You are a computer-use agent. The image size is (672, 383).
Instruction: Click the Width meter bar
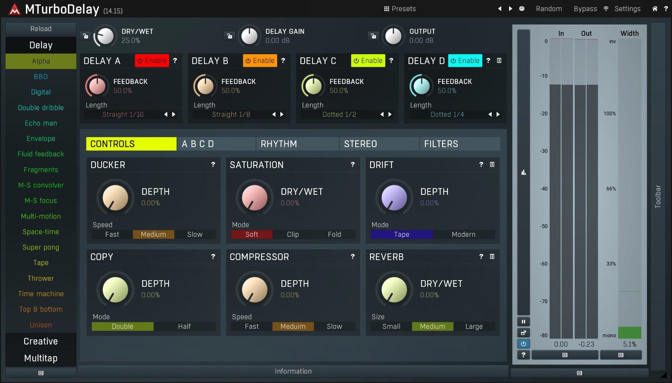click(x=630, y=189)
